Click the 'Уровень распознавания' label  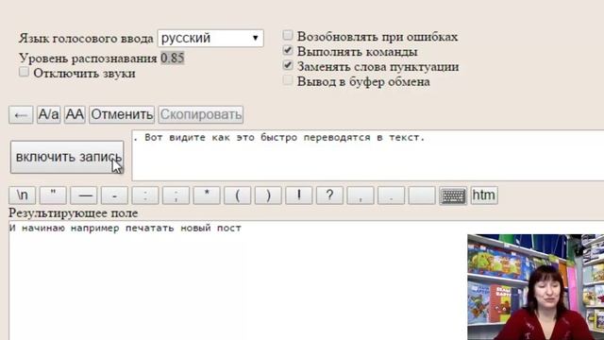pos(88,59)
